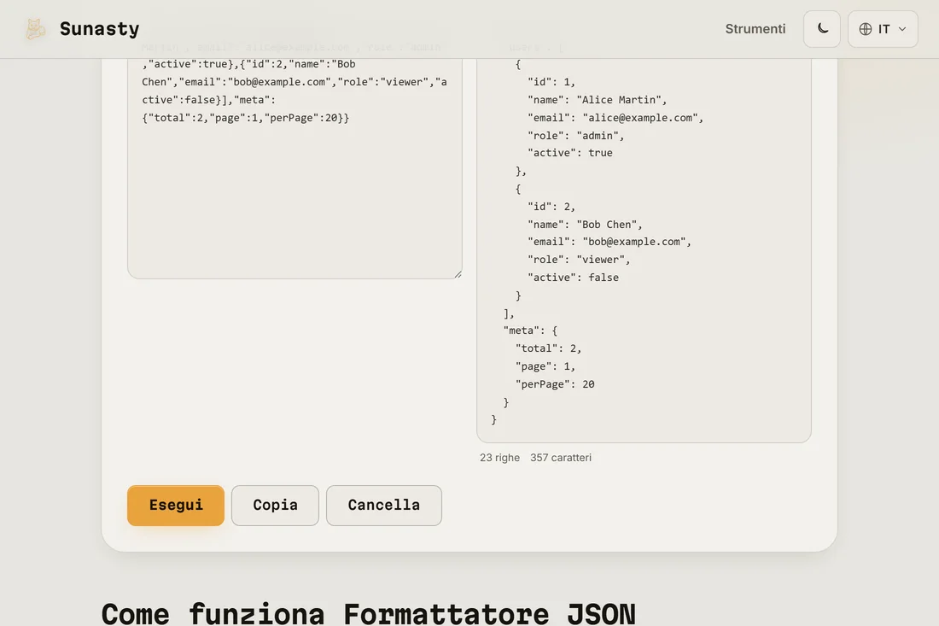Click the "total": 2 output line
The width and height of the screenshot is (939, 626).
548,348
